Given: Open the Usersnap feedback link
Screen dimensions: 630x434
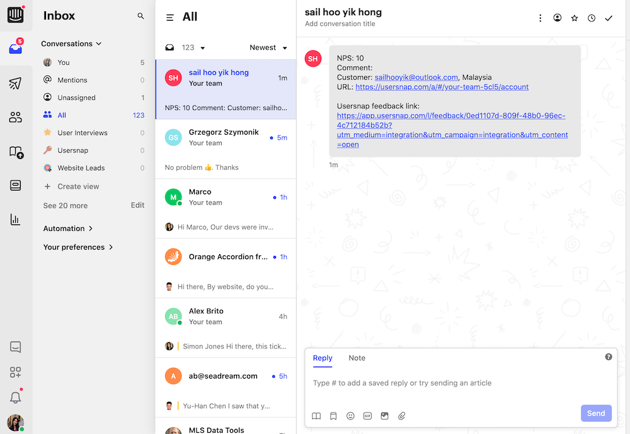Looking at the screenshot, I should 452,130.
